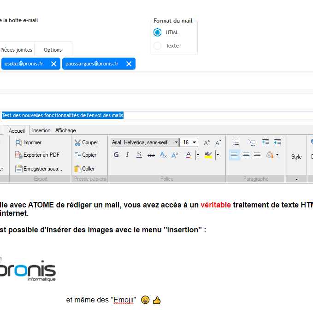Viewport: 313px width, 313px height.
Task: Increase paragraph indent
Action: pyautogui.click(x=277, y=142)
